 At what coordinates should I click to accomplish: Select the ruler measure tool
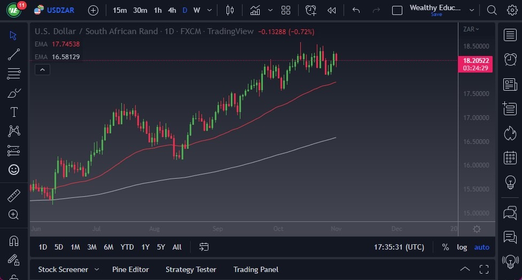(14, 196)
